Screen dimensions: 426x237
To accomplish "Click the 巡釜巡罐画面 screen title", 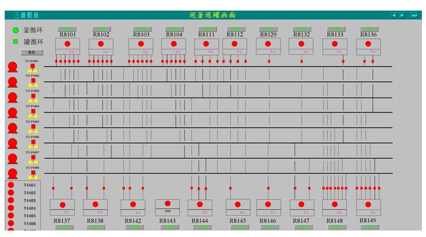I will (212, 15).
